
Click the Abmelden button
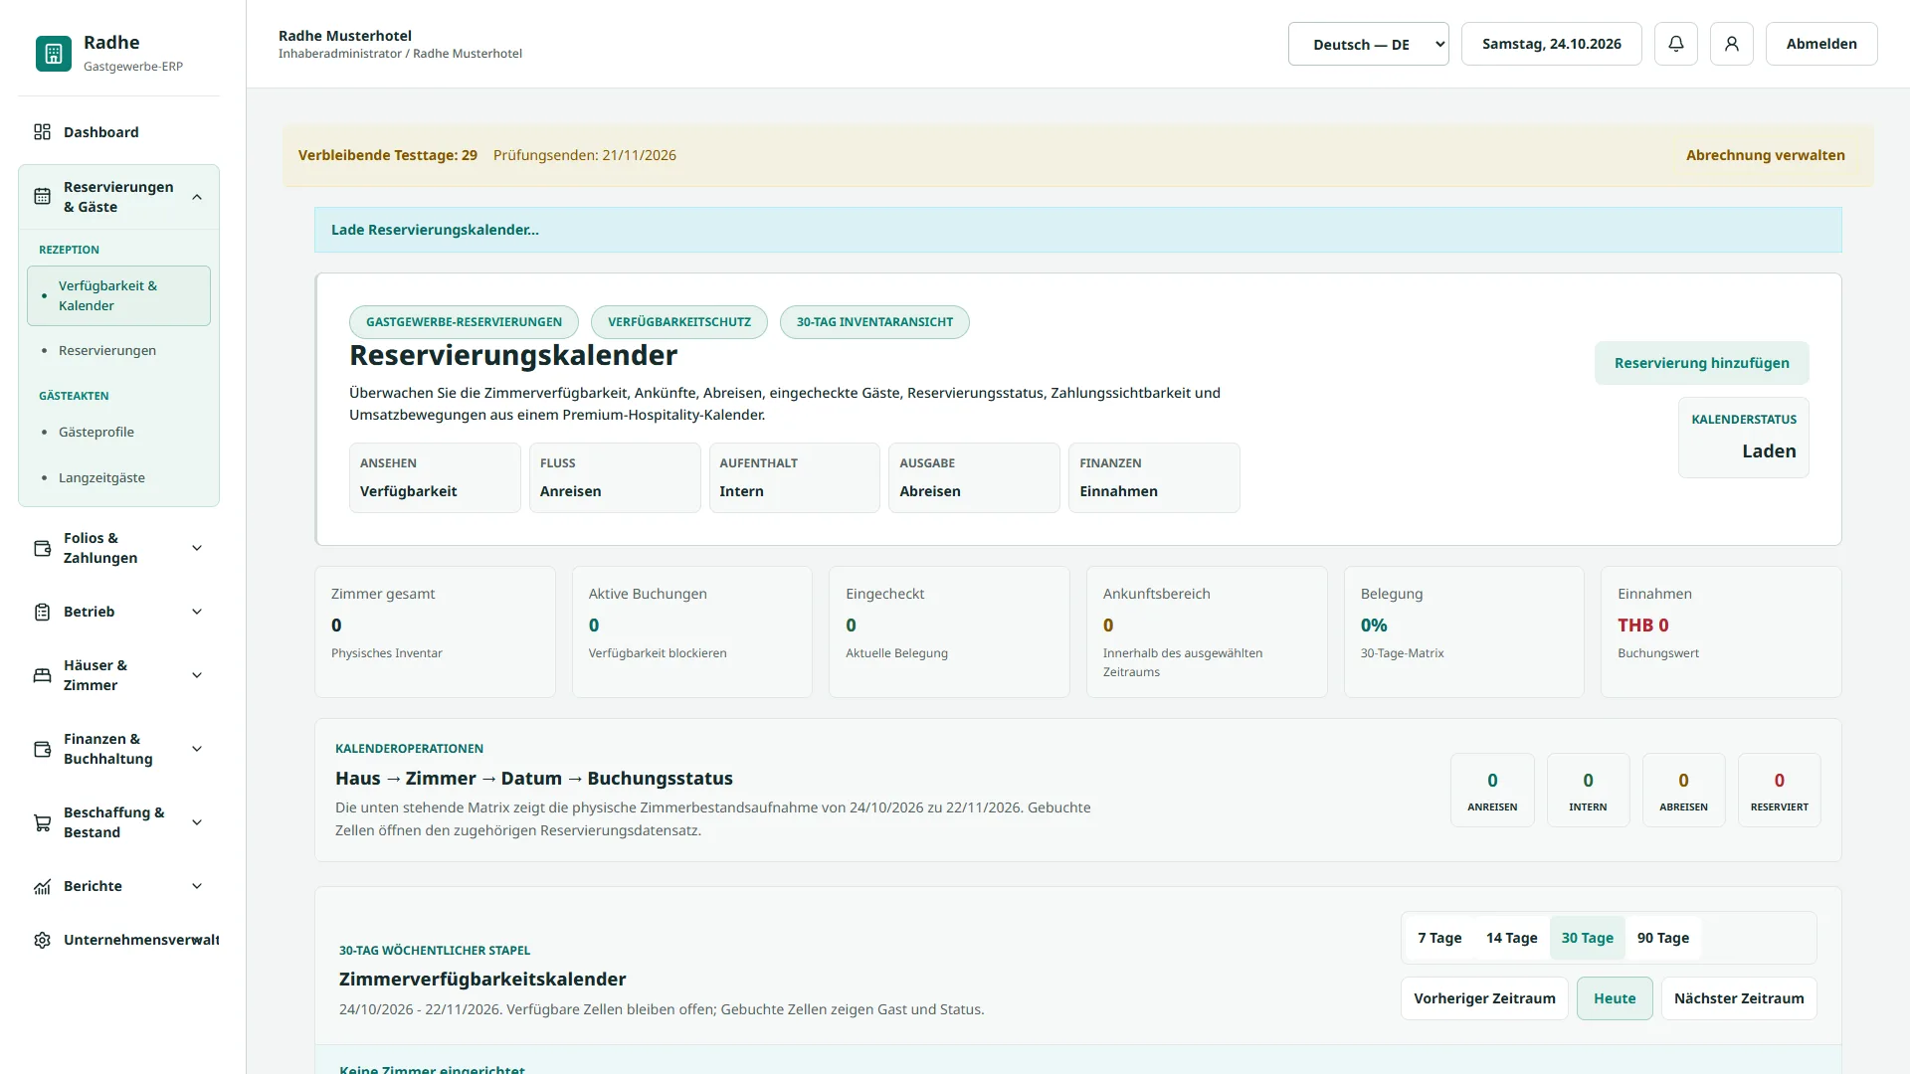pyautogui.click(x=1820, y=44)
